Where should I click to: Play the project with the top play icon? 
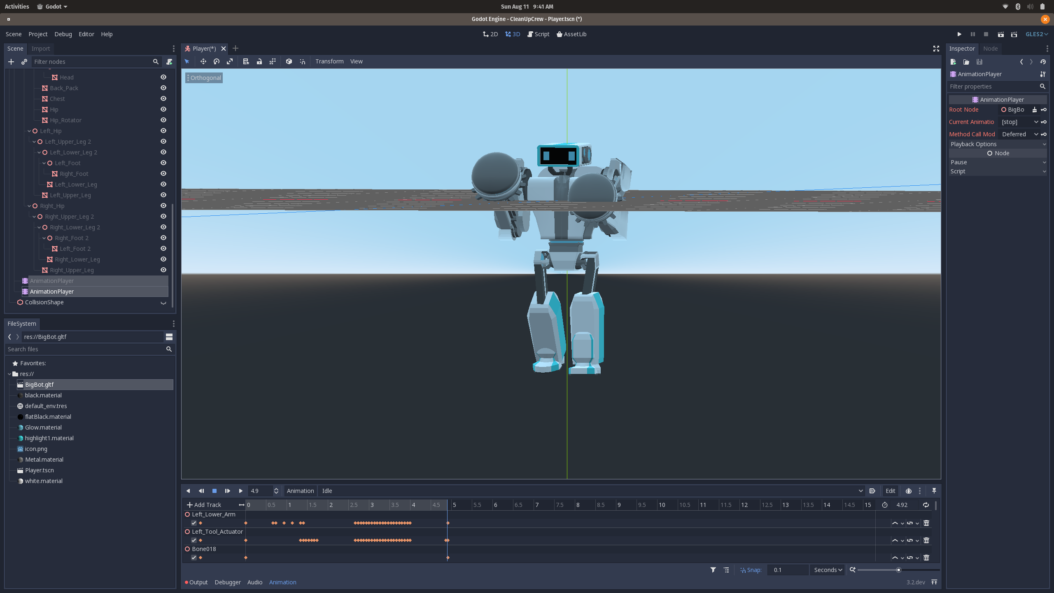pyautogui.click(x=959, y=34)
